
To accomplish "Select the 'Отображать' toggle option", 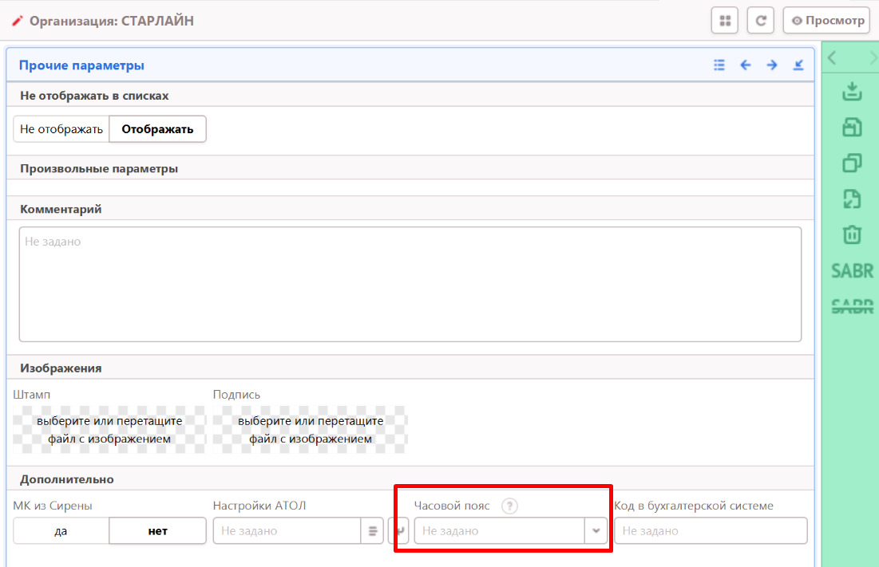I will pos(157,129).
